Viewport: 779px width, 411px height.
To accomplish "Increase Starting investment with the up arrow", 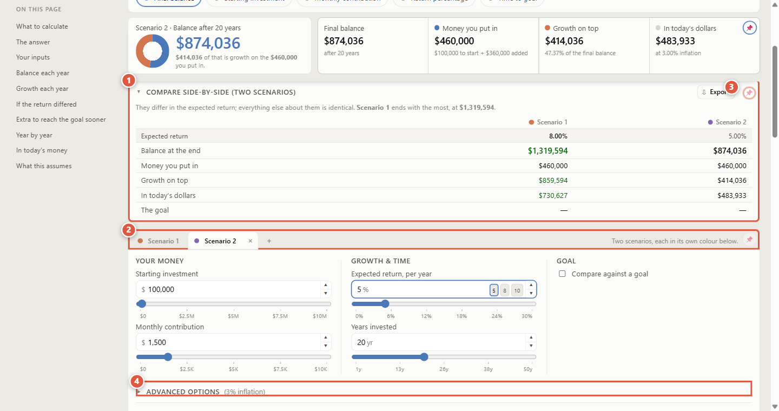I will point(325,285).
